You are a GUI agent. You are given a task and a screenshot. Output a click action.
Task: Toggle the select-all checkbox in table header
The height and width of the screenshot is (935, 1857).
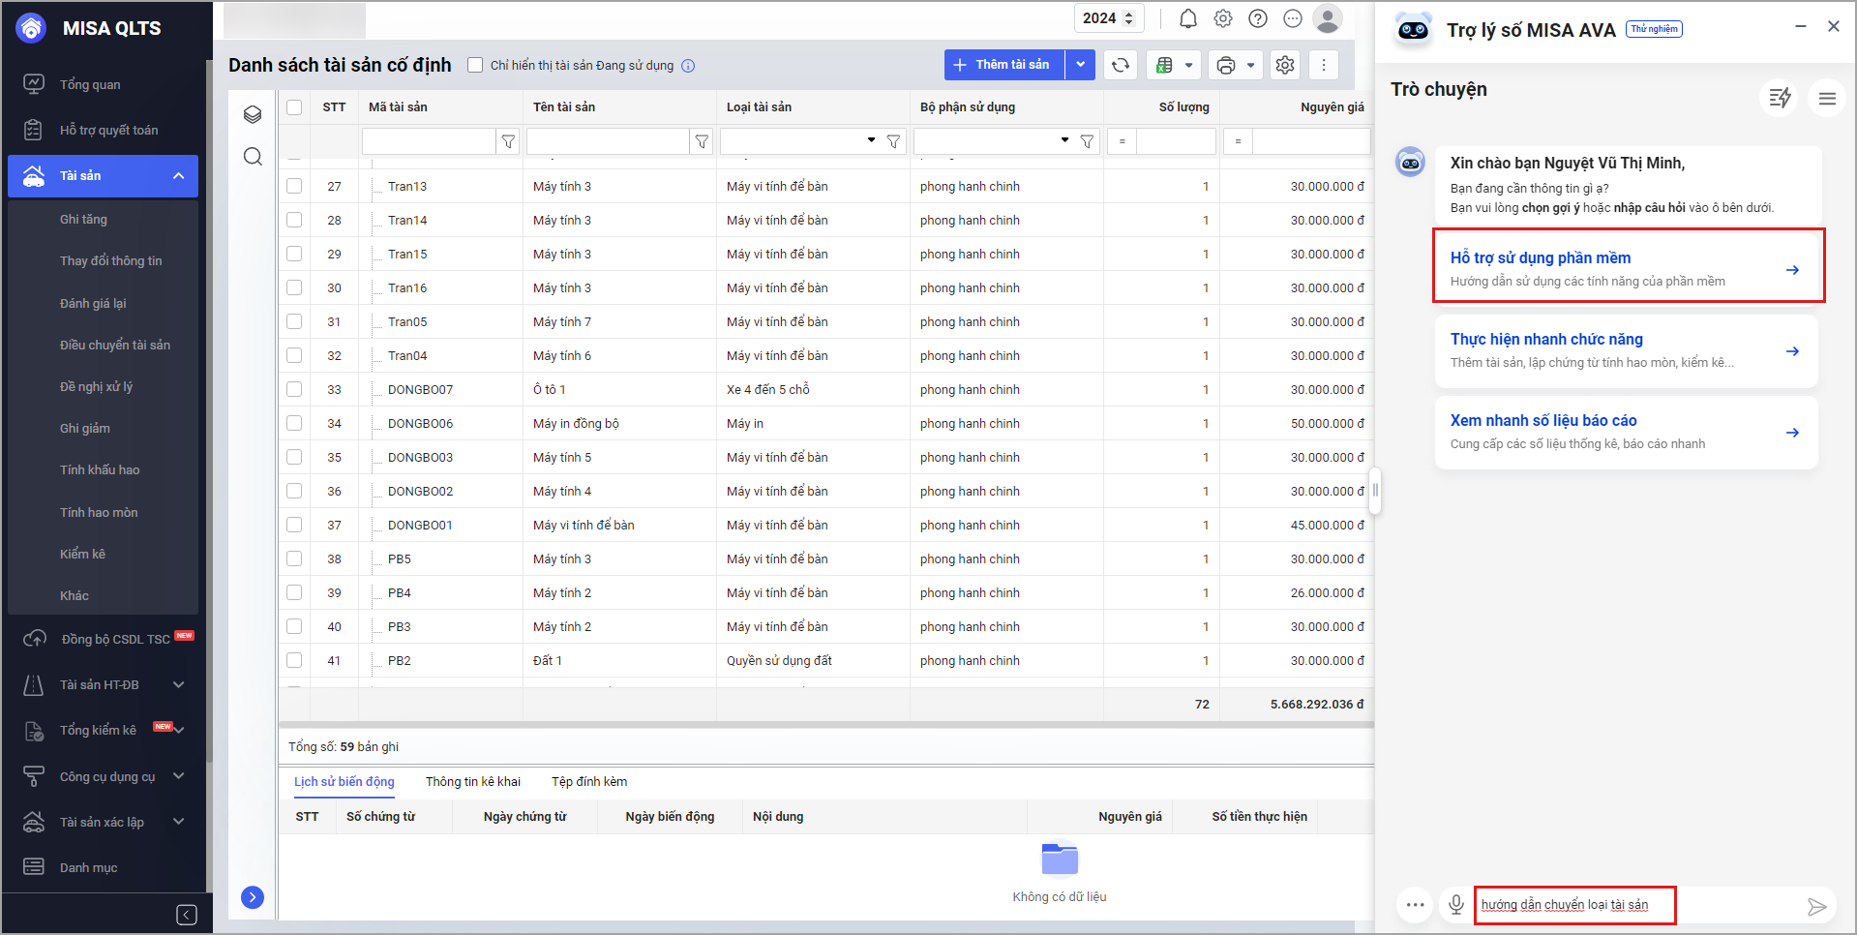click(294, 107)
